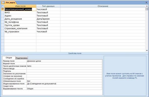Select the Адрес field name cell
The width and height of the screenshot is (149, 97).
tap(20, 16)
